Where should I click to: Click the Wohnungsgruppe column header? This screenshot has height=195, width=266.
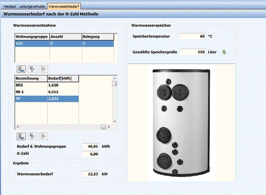[x=32, y=37]
